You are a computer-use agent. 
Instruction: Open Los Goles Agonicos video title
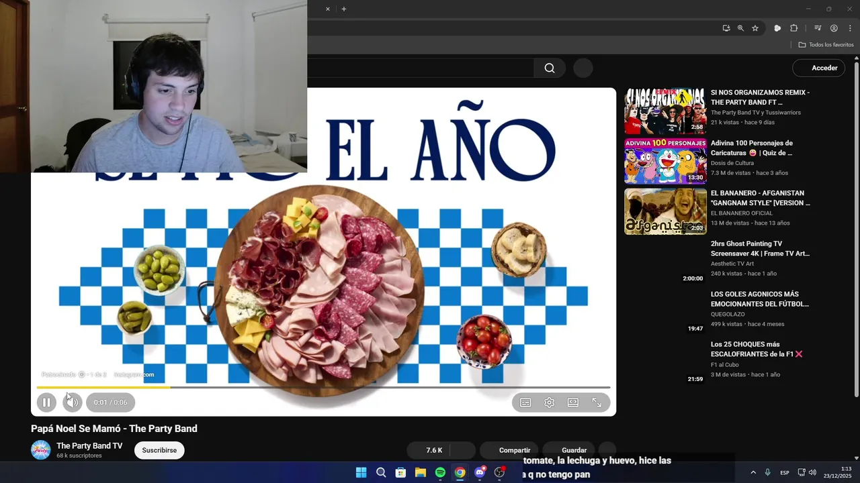pos(760,299)
